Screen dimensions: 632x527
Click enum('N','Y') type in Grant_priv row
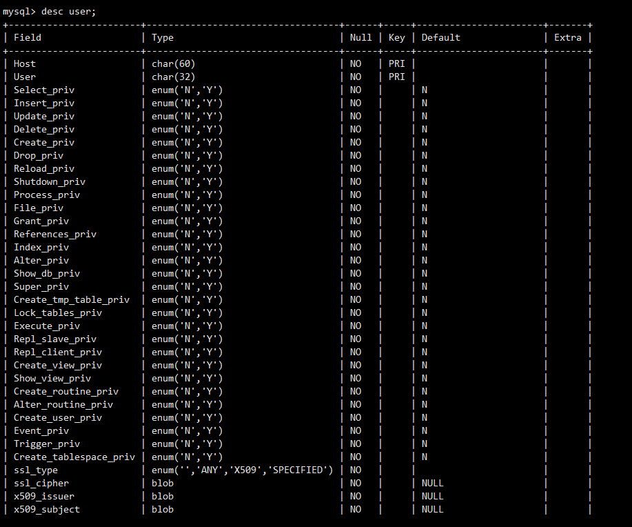pos(187,221)
